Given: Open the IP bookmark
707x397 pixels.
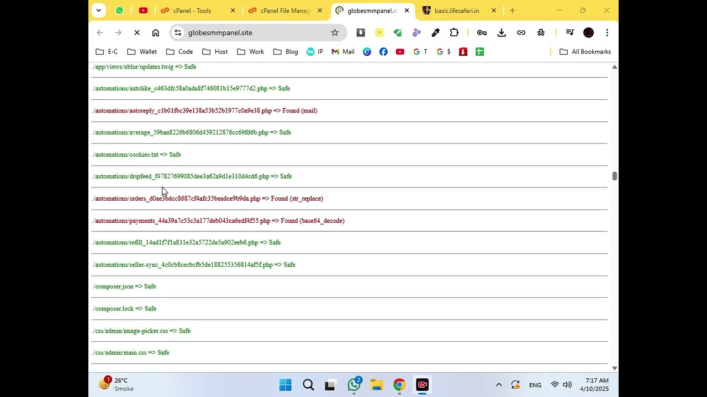Looking at the screenshot, I should pyautogui.click(x=315, y=52).
